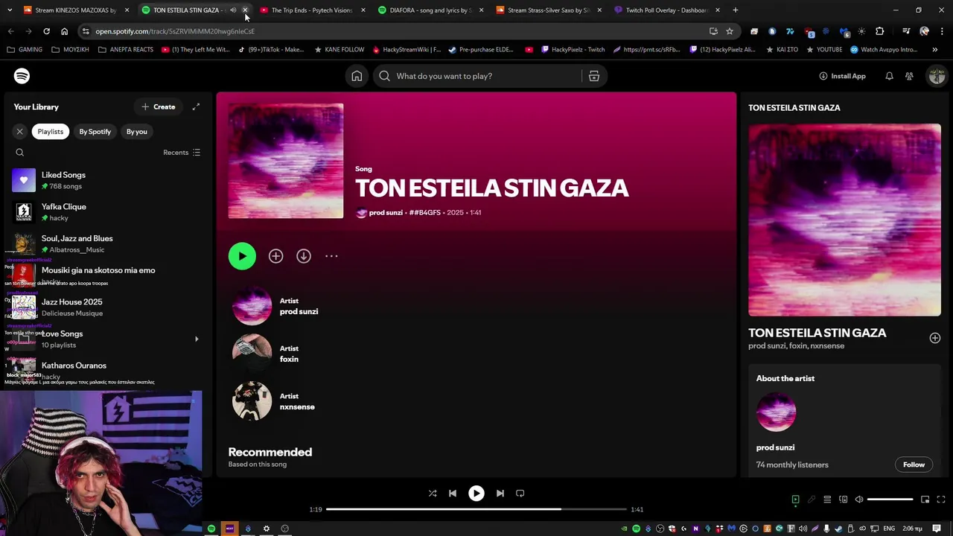
Task: Toggle the Now Playing view button
Action: pyautogui.click(x=795, y=500)
